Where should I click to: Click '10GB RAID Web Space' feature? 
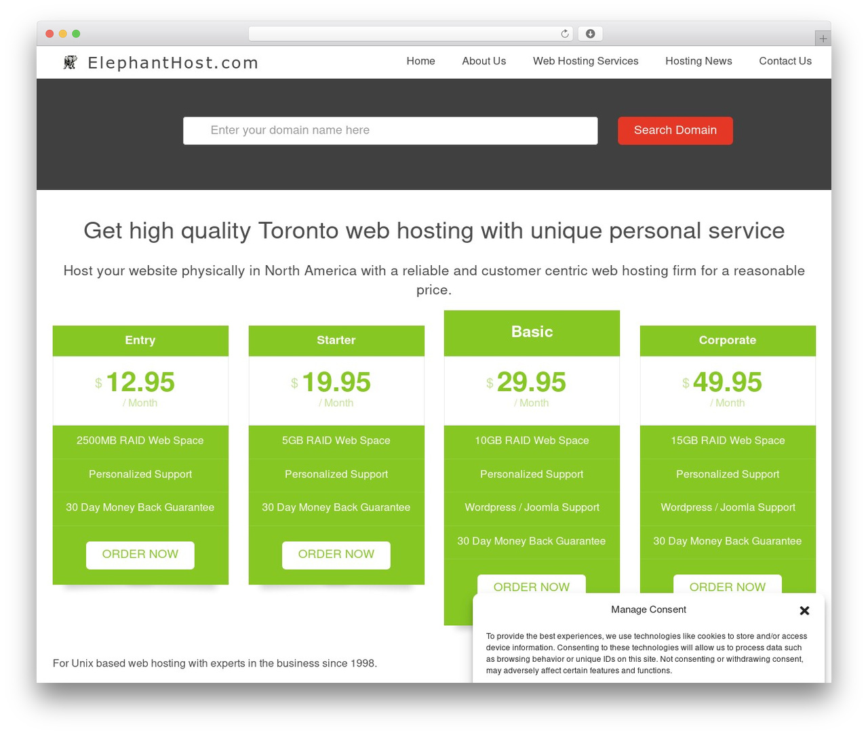pos(532,441)
